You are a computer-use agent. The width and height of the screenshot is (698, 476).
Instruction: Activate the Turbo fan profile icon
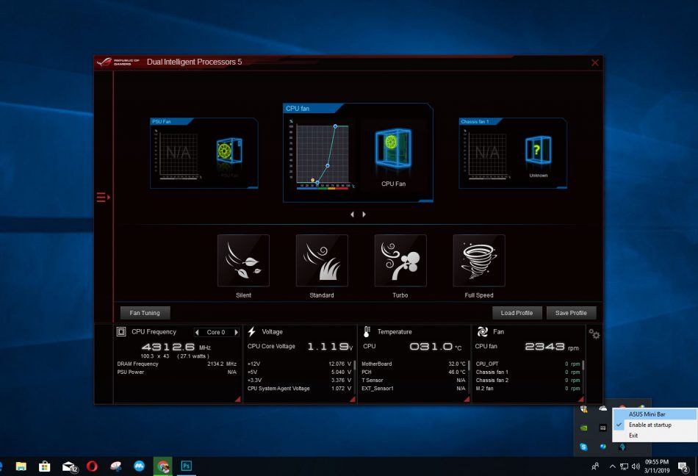point(400,260)
